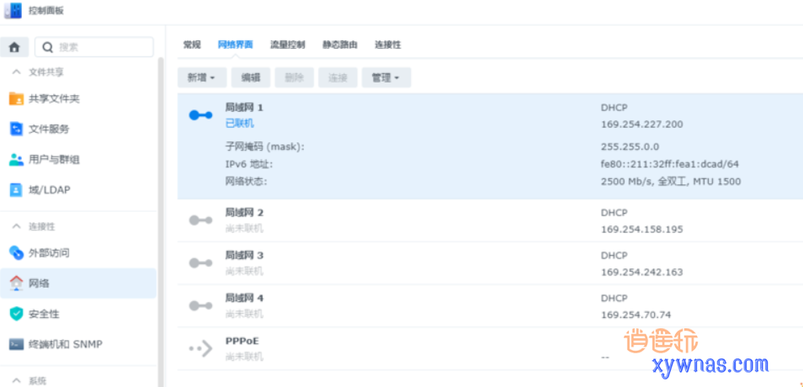The width and height of the screenshot is (803, 387).
Task: Click the search input field
Action: click(93, 47)
